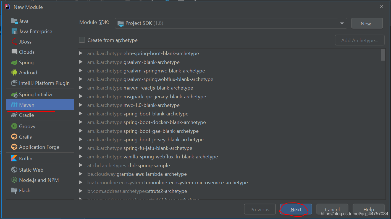Click the IntelliJ Platform Plugin icon
The width and height of the screenshot is (391, 219).
point(14,83)
